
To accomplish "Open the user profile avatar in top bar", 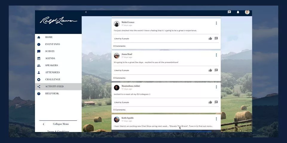I will tap(247, 12).
